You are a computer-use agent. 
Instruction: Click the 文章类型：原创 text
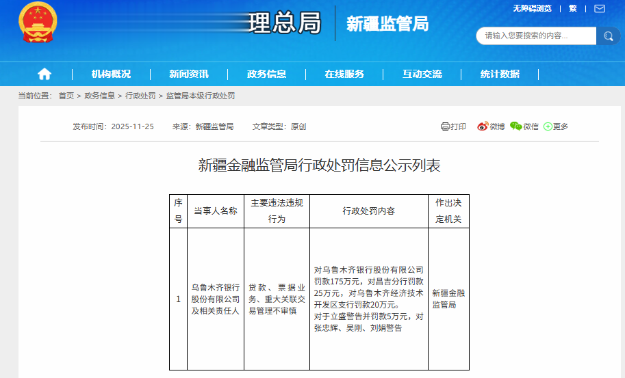(279, 126)
